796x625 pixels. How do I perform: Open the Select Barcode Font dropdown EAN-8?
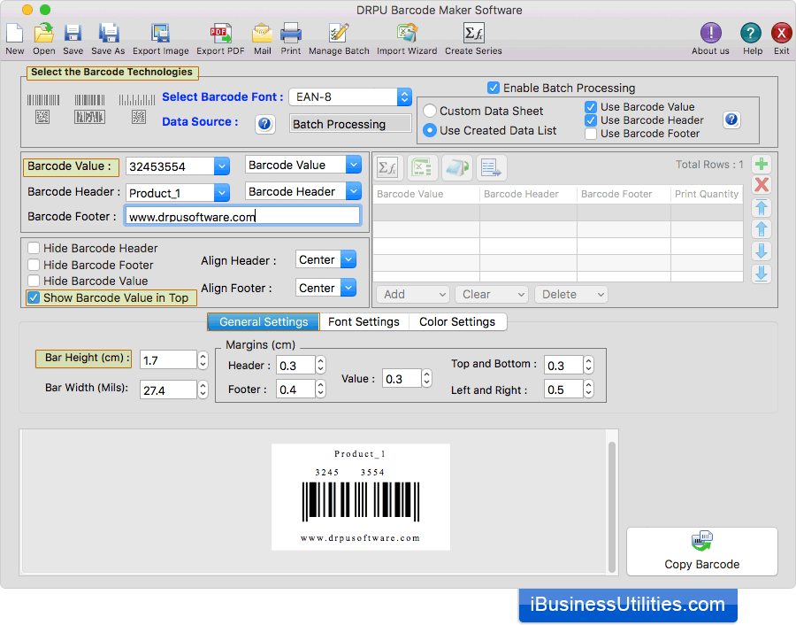350,97
